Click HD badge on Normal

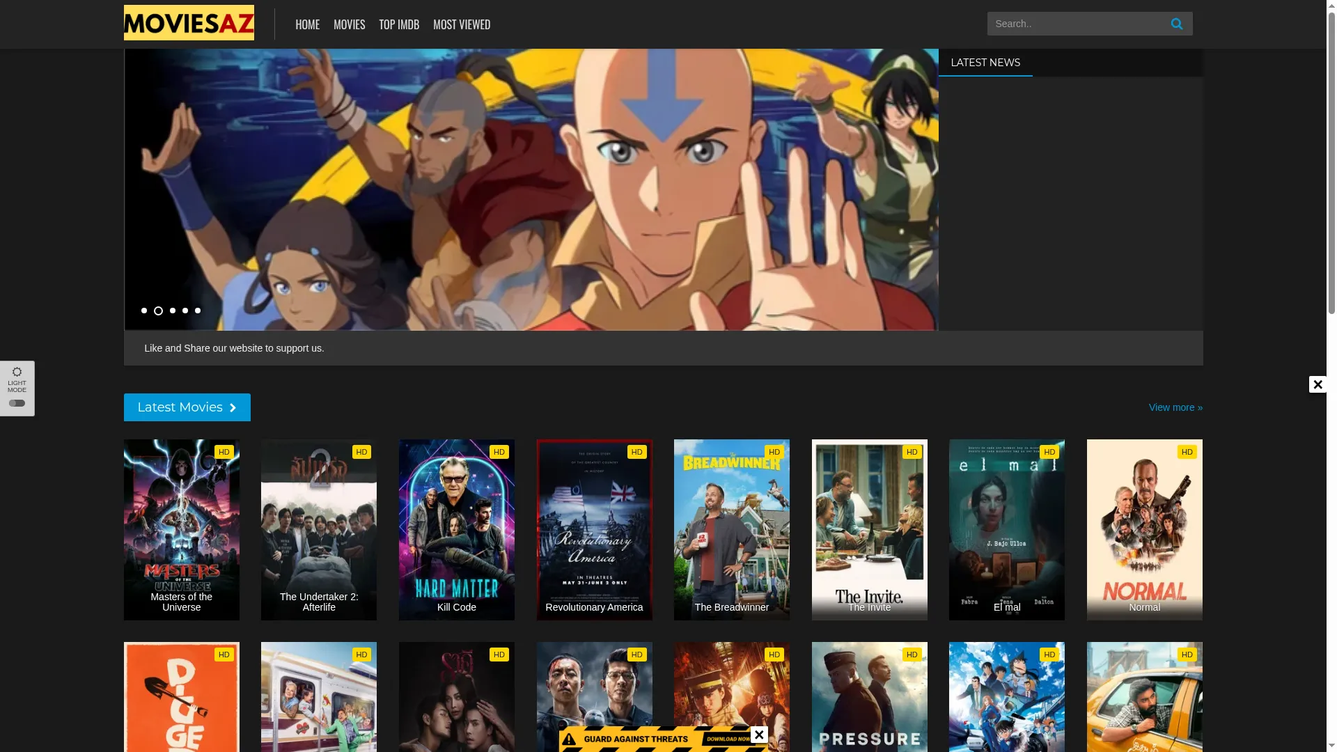(x=1187, y=452)
